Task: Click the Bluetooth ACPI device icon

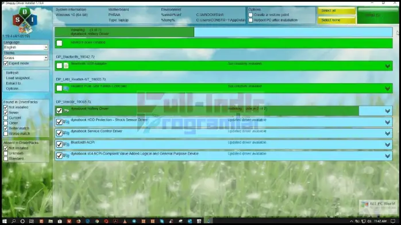Action: point(66,144)
